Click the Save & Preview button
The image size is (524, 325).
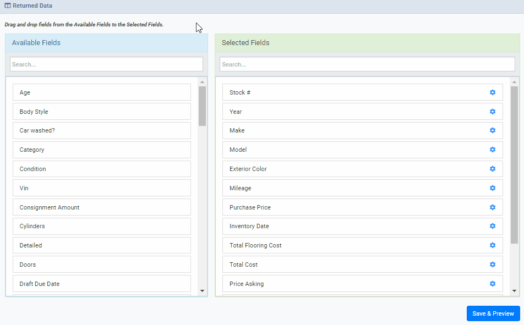coord(493,313)
